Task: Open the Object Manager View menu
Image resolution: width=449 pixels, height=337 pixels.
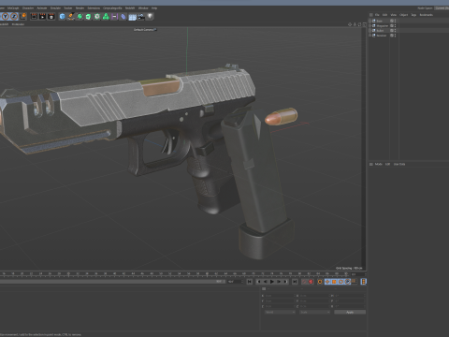Action: click(x=394, y=15)
